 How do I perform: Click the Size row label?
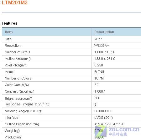[x=8, y=39]
